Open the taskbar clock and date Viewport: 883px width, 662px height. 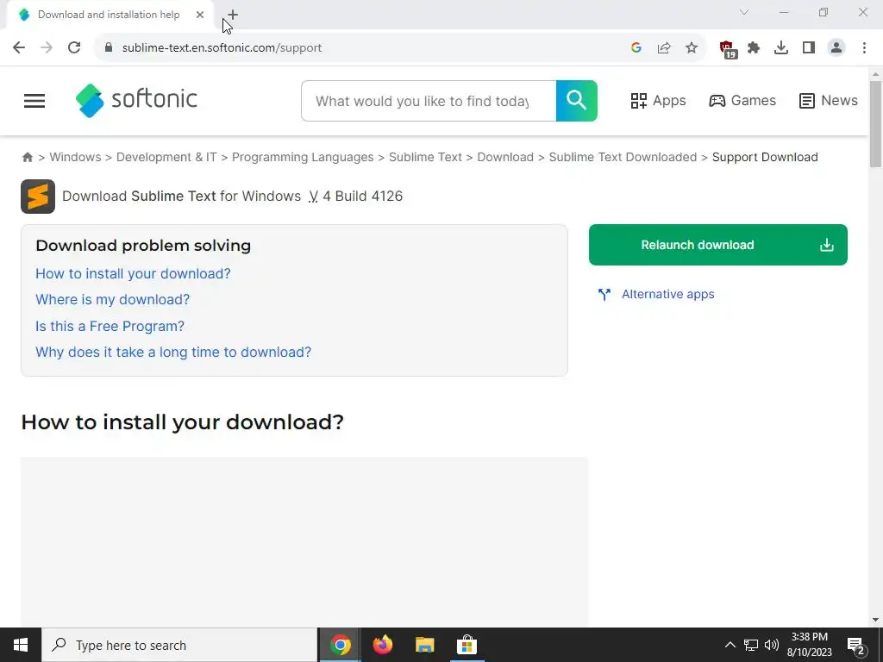(x=809, y=645)
